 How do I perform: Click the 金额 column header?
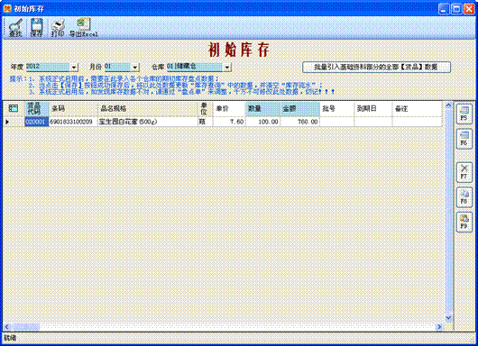tap(299, 109)
